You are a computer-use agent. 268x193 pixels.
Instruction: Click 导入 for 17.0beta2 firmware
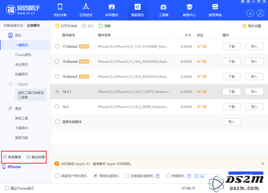click(254, 46)
